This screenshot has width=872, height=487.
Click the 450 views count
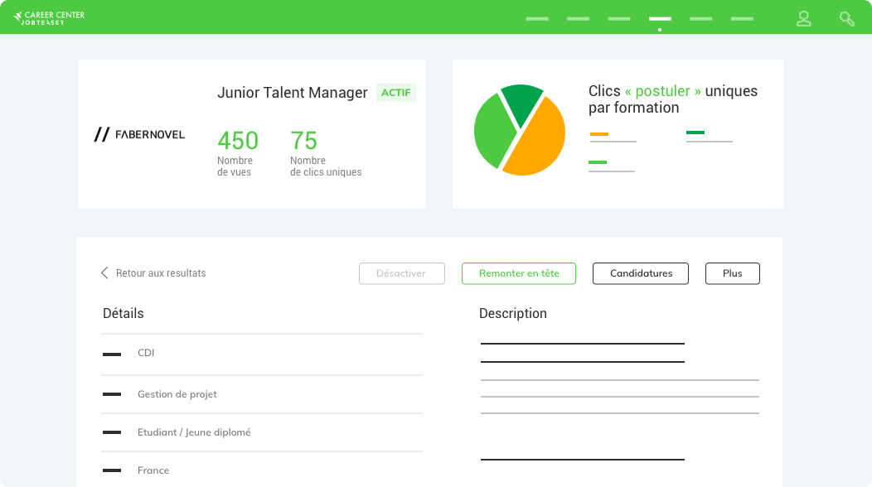238,141
